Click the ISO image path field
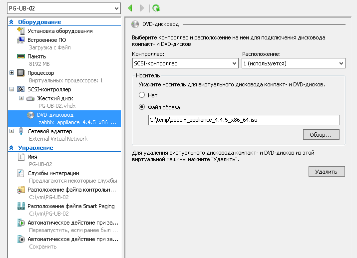Screen dimensions: 357x258 [x=244, y=120]
